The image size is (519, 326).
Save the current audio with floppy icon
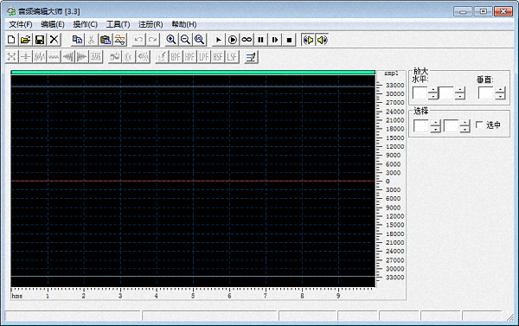(40, 40)
